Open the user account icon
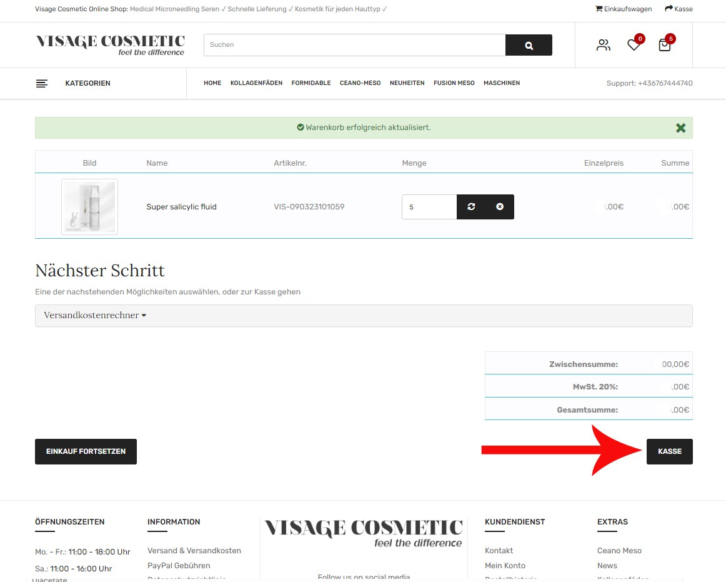The height and width of the screenshot is (582, 726). (x=603, y=45)
